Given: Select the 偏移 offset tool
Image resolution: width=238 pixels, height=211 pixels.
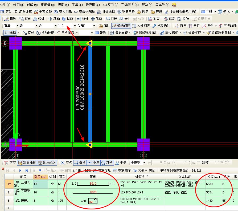Looking at the screenshot, I should tap(170, 19).
